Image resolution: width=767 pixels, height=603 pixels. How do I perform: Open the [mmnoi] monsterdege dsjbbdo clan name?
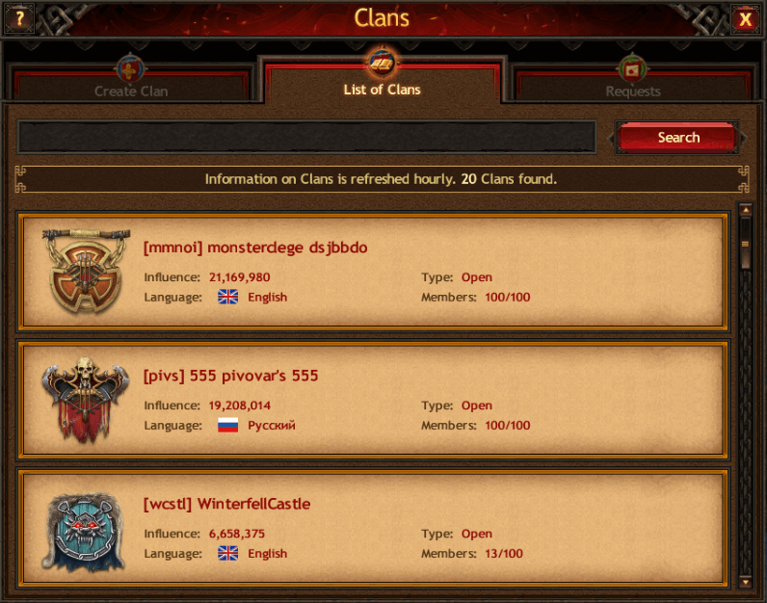click(x=255, y=248)
